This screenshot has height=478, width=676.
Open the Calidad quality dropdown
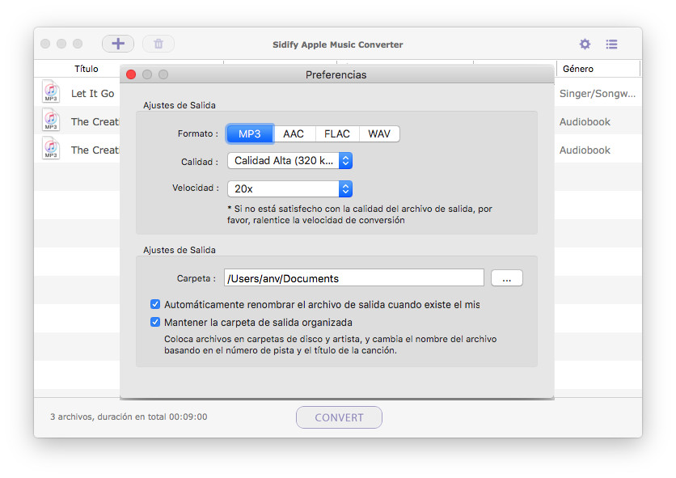289,160
